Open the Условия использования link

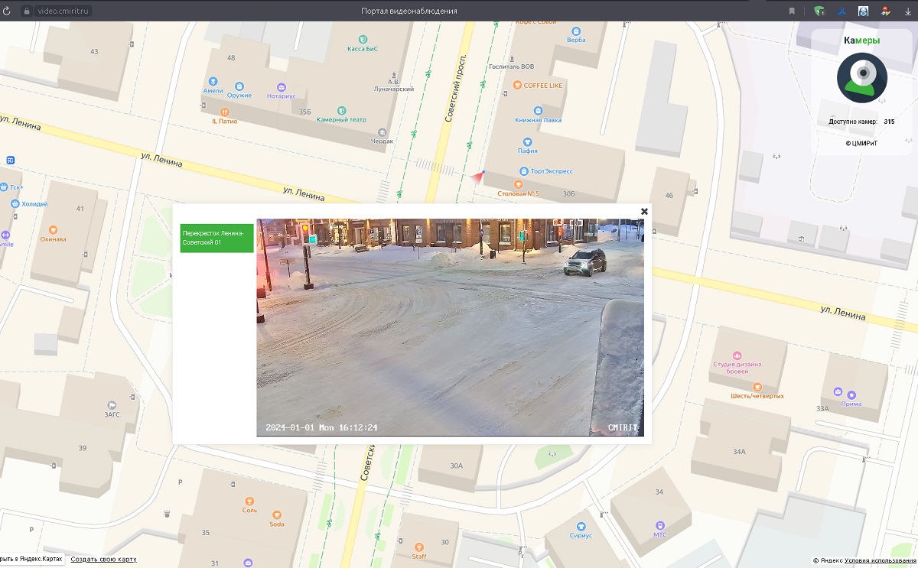pos(878,560)
